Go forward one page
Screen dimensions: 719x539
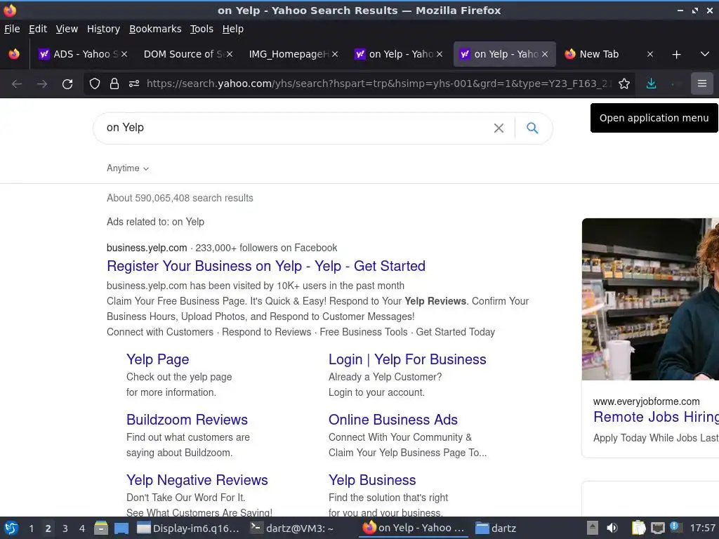[42, 84]
